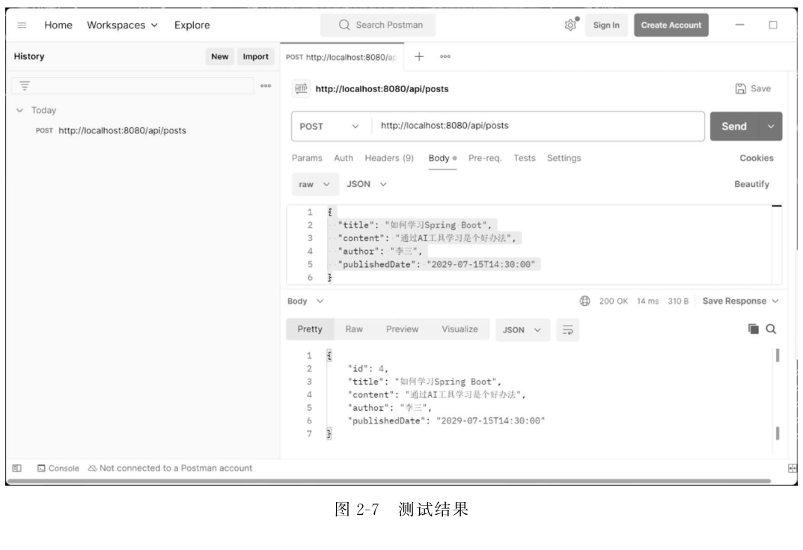The image size is (803, 550).
Task: Click the horizontal scrollbar at window bottom
Action: click(388, 481)
